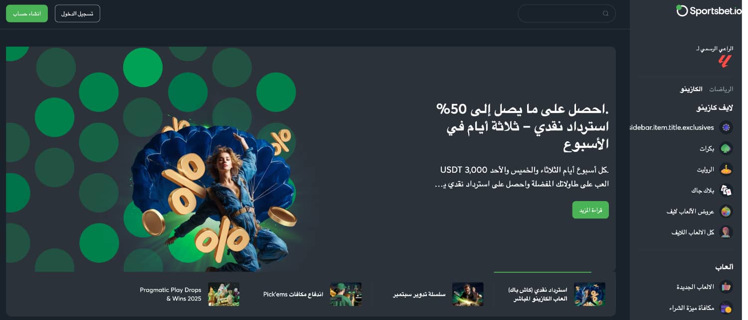
Task: Click the LaLiga sponsor logo icon
Action: tap(725, 61)
